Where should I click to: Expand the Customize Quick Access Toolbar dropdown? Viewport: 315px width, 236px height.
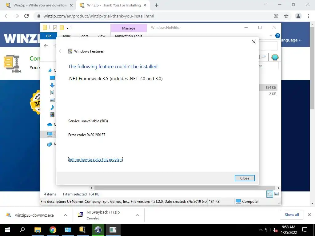click(x=67, y=28)
